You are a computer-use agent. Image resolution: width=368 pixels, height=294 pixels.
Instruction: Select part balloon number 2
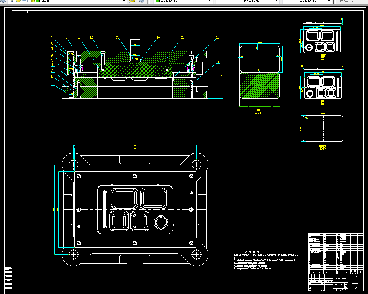[x=52, y=76]
